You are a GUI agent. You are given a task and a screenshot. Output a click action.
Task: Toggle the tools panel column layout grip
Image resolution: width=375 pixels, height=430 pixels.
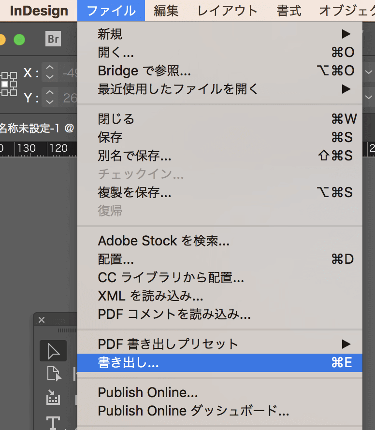point(67,330)
